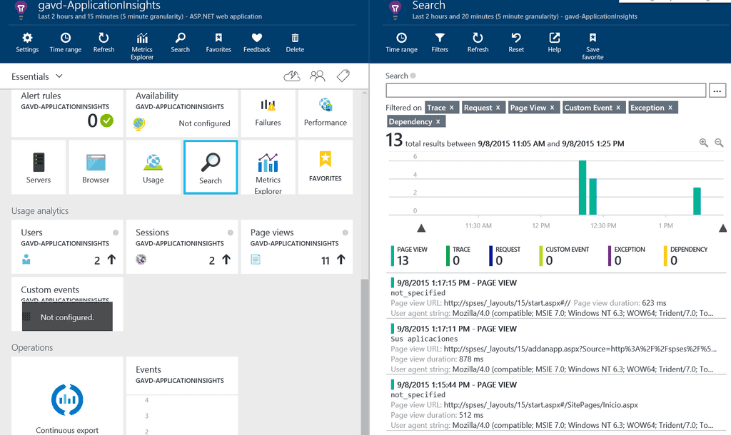Open Metrics Explorer from the top toolbar
The image size is (731, 435).
pyautogui.click(x=142, y=46)
